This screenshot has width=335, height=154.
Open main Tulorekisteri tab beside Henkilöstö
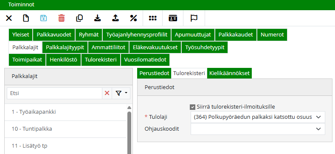point(101,60)
